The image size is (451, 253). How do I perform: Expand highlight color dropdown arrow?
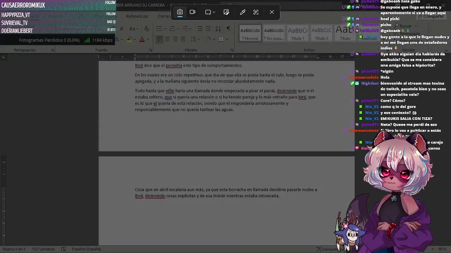(135, 39)
